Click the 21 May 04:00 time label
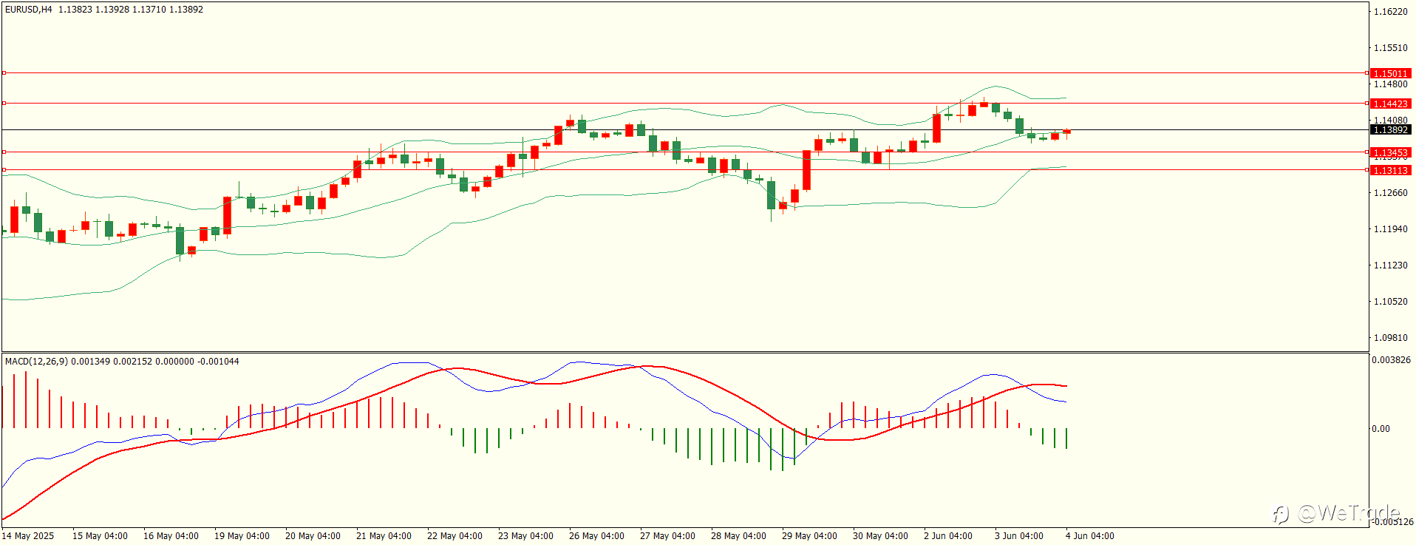The height and width of the screenshot is (545, 1416). click(384, 536)
